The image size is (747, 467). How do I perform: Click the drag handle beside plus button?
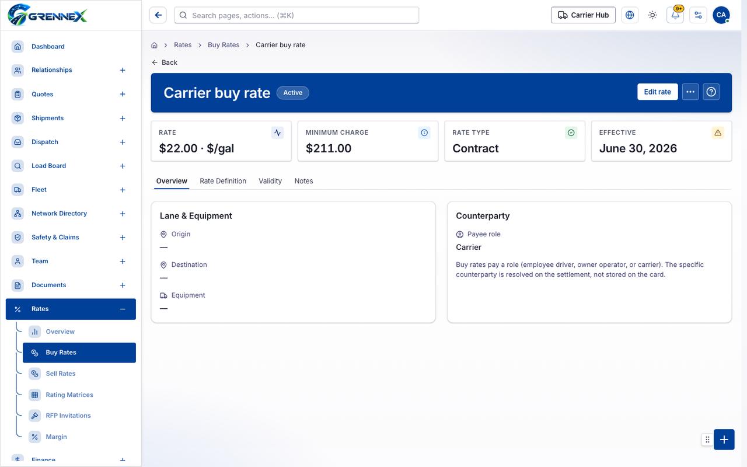pos(707,440)
